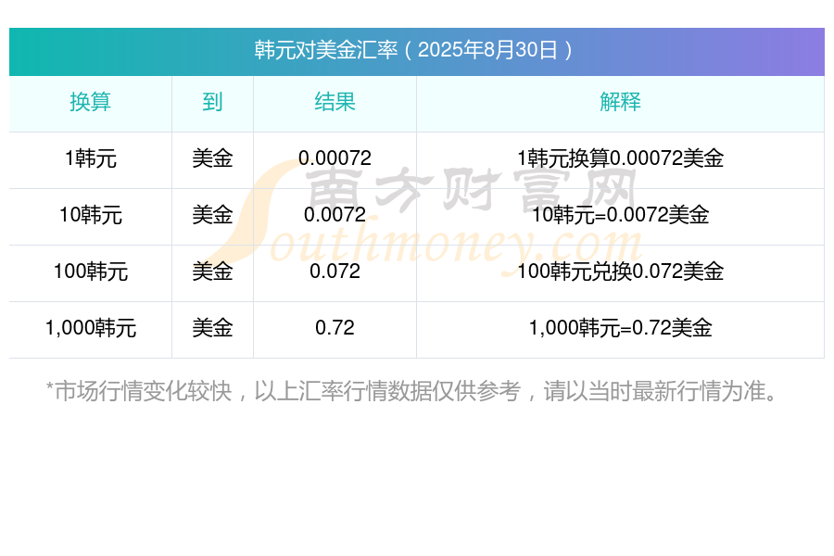This screenshot has width=834, height=556.
Task: Click 美金 in the 100韩元 row
Action: click(212, 272)
